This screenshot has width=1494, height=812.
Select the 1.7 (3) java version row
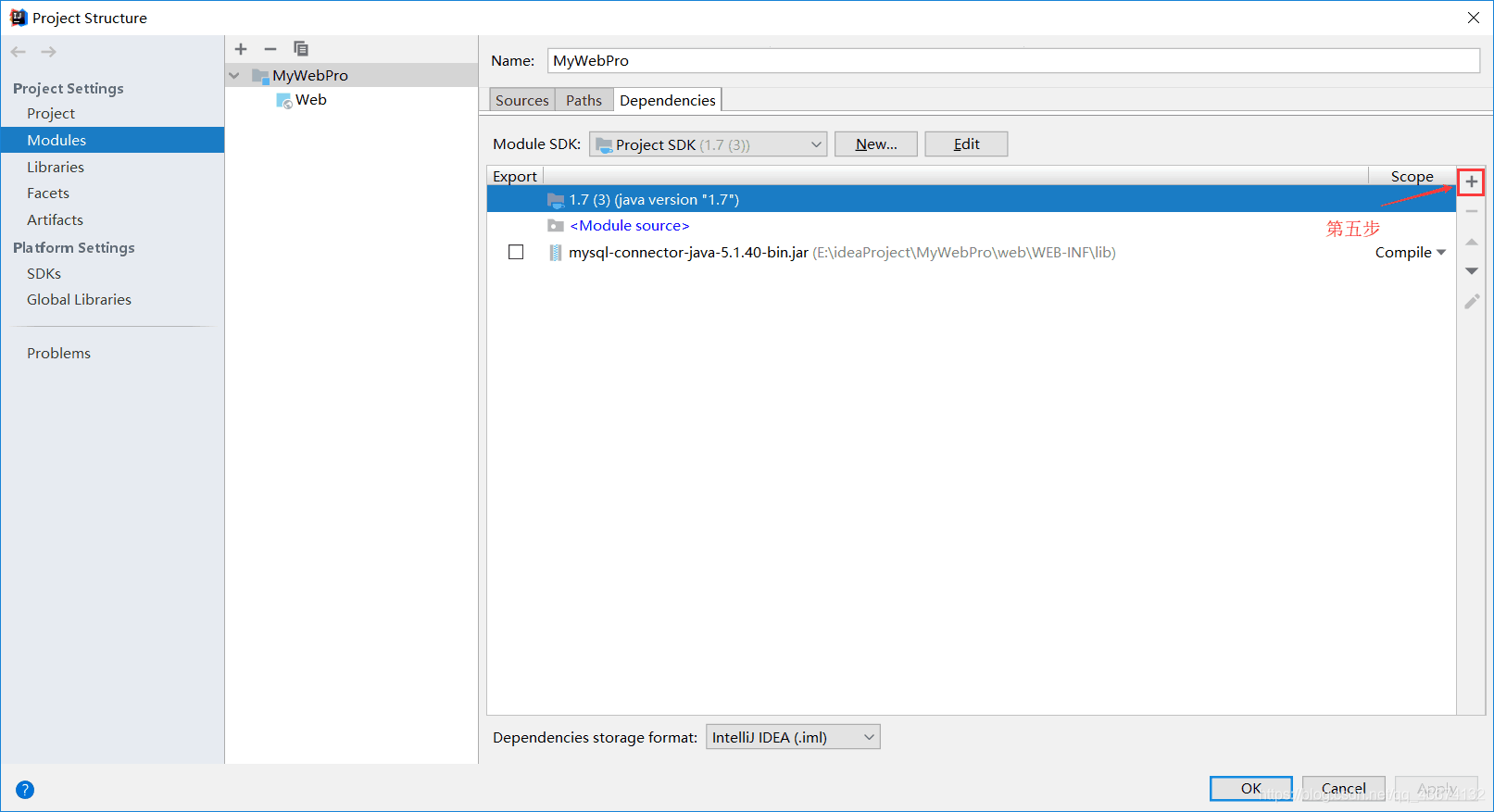pyautogui.click(x=971, y=200)
